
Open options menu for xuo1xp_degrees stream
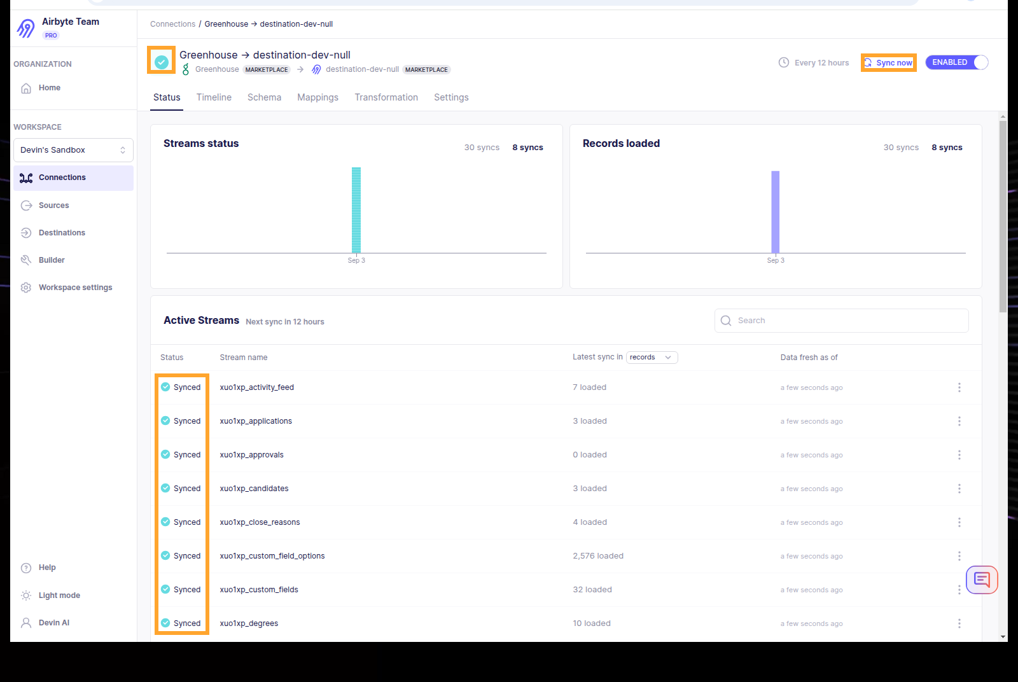point(959,623)
